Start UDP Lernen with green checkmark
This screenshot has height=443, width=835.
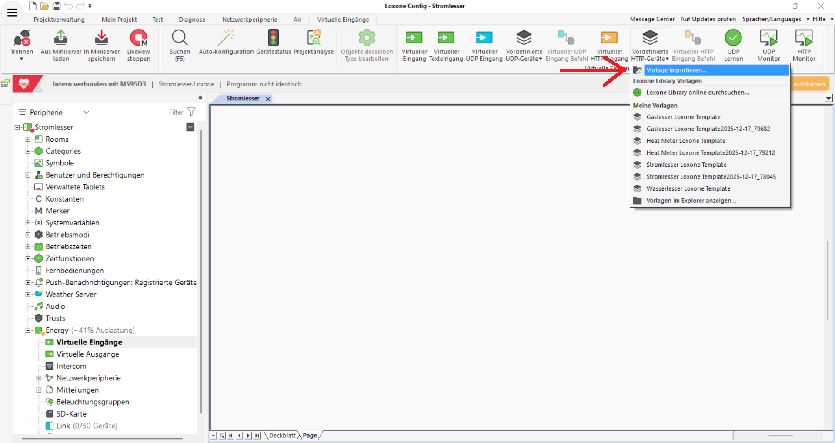[x=733, y=38]
